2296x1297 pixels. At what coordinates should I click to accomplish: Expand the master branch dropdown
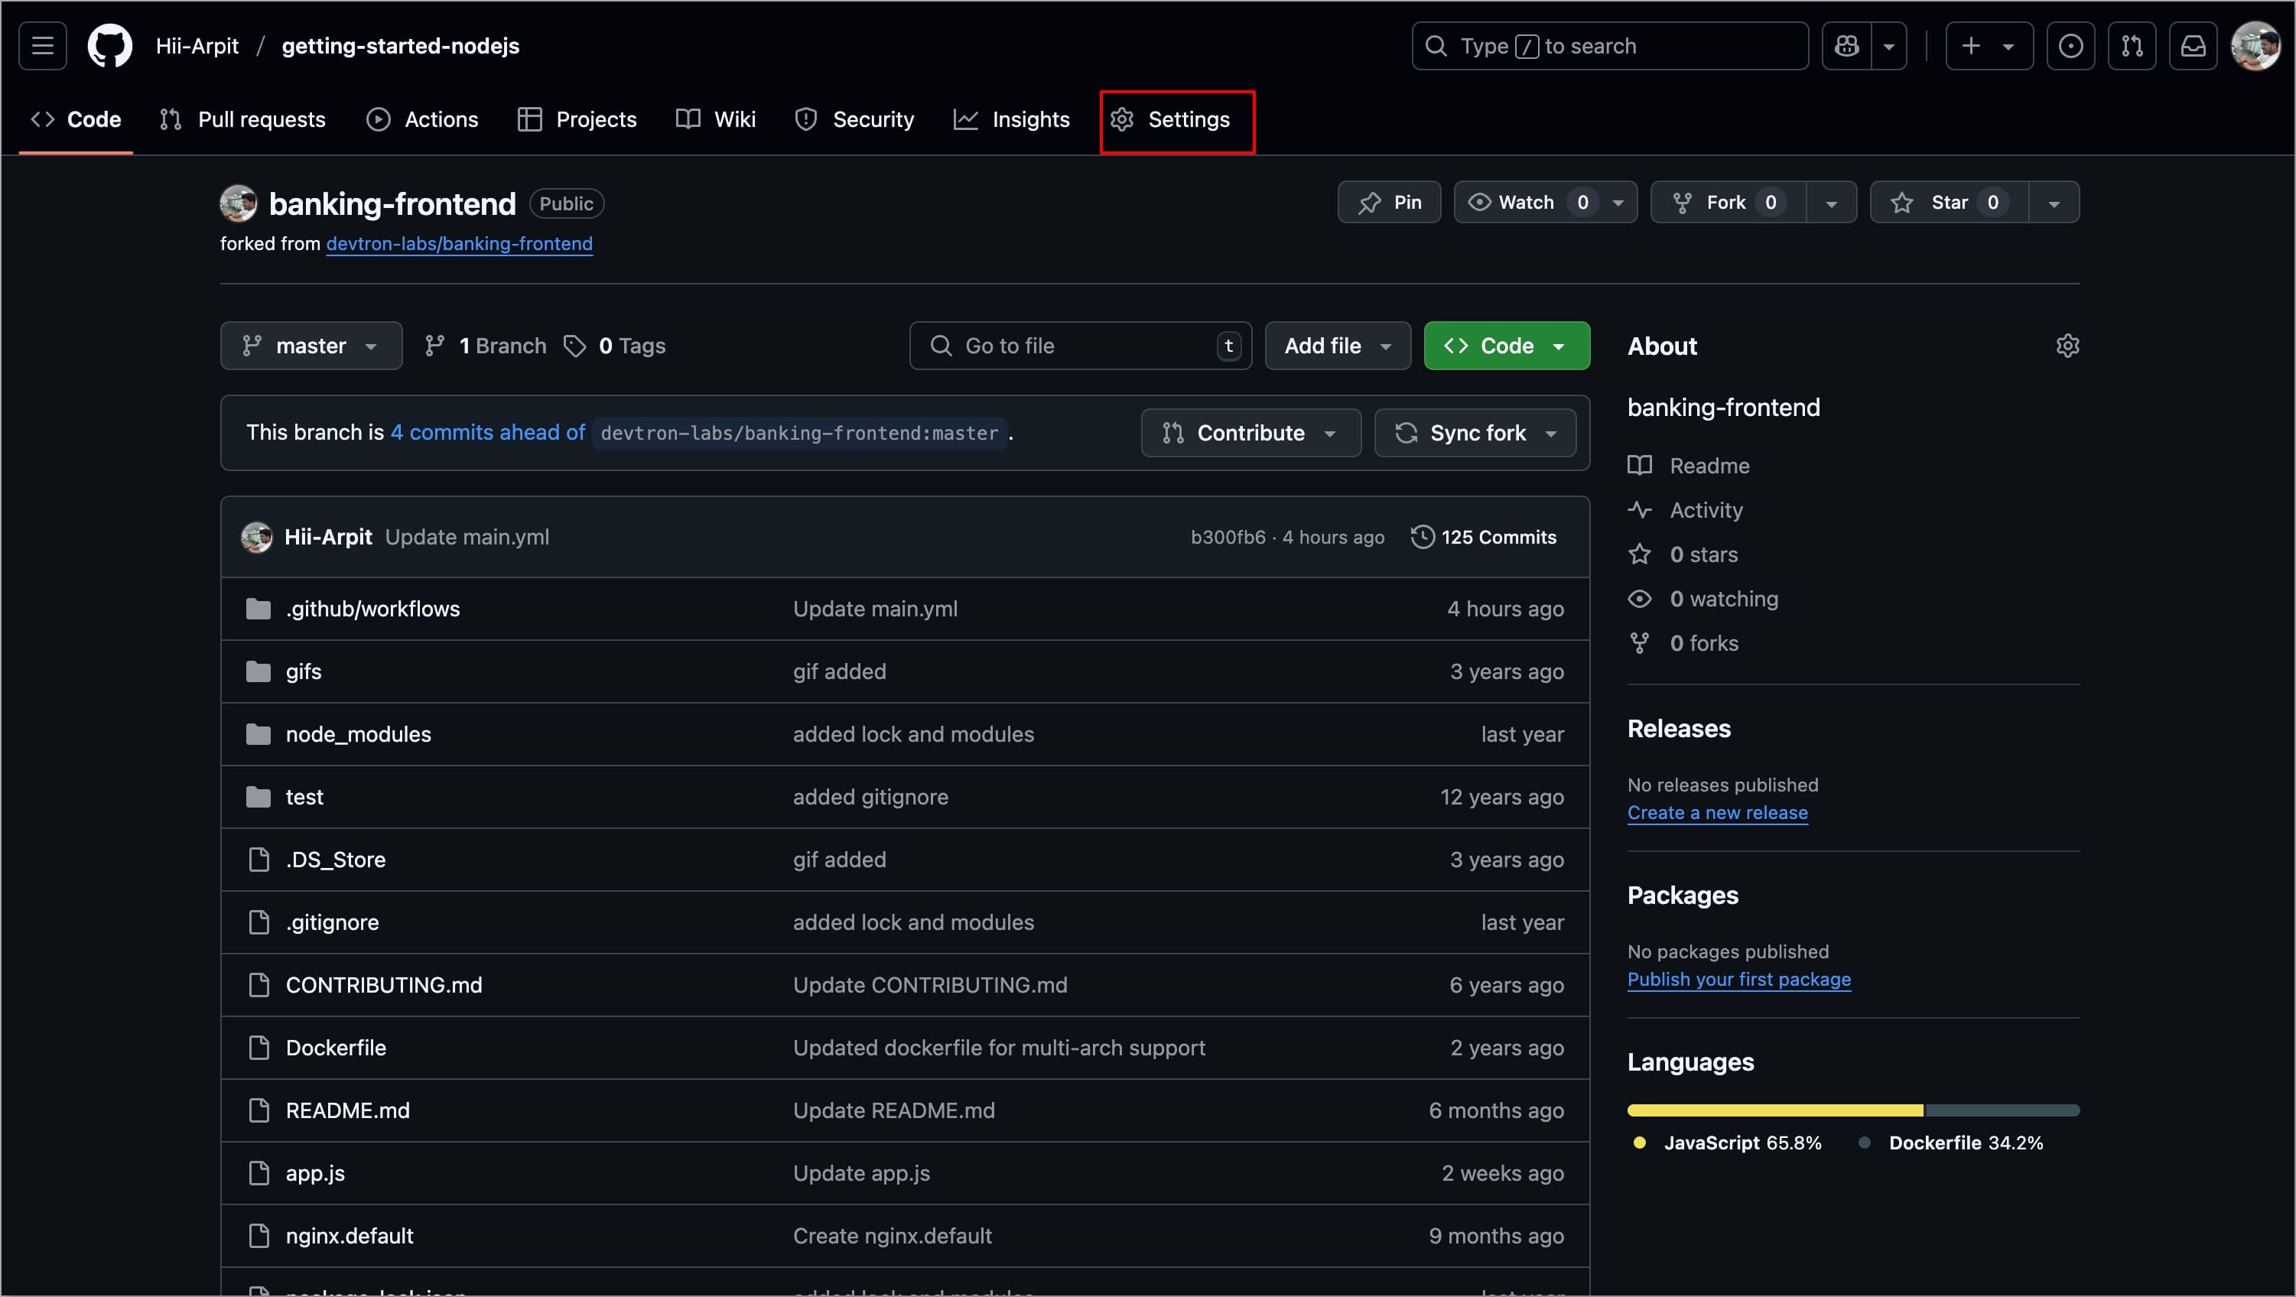pyautogui.click(x=311, y=346)
